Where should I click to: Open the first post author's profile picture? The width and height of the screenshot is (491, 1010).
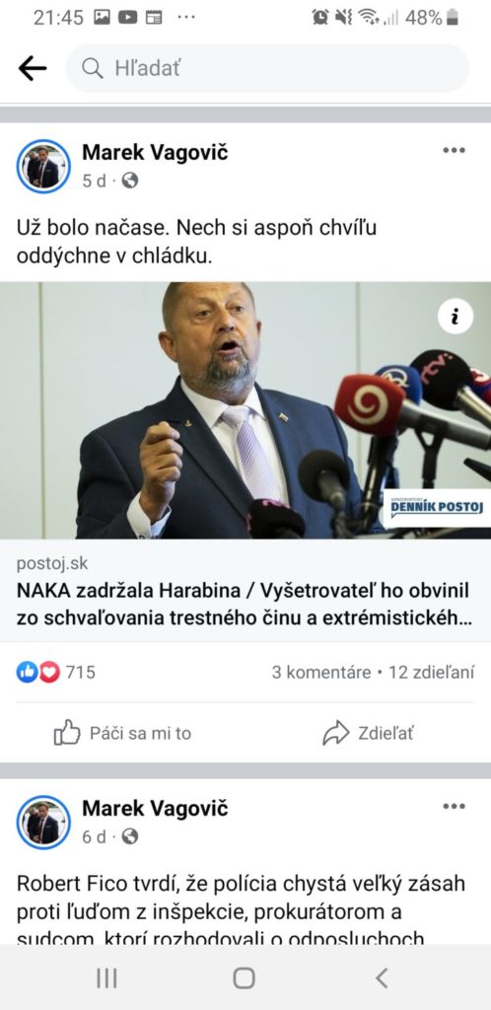click(x=43, y=166)
